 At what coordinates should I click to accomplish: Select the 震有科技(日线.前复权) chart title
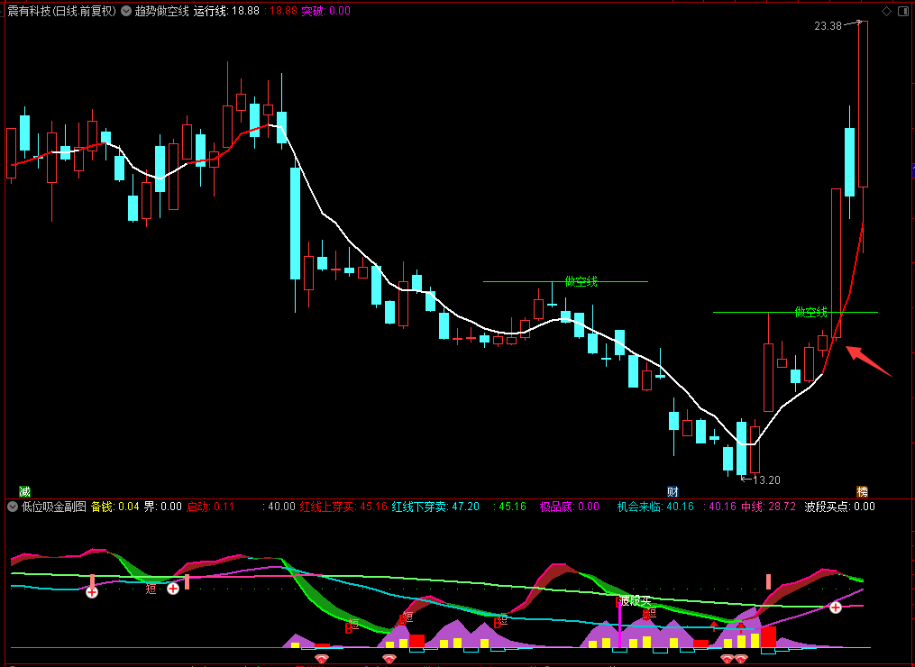[x=62, y=11]
